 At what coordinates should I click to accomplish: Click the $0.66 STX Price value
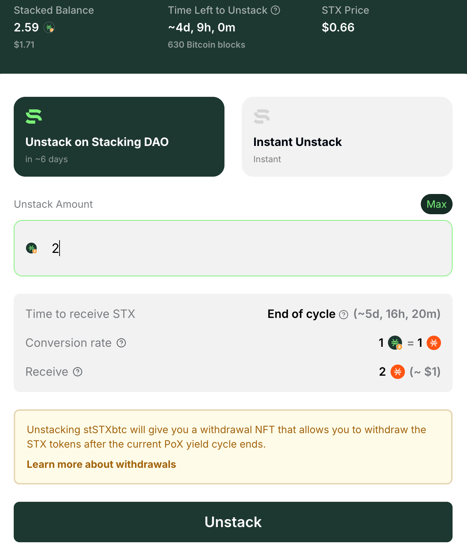pyautogui.click(x=338, y=27)
